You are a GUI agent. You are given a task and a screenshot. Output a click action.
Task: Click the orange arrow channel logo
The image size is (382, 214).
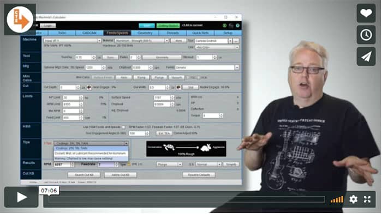coord(20,20)
